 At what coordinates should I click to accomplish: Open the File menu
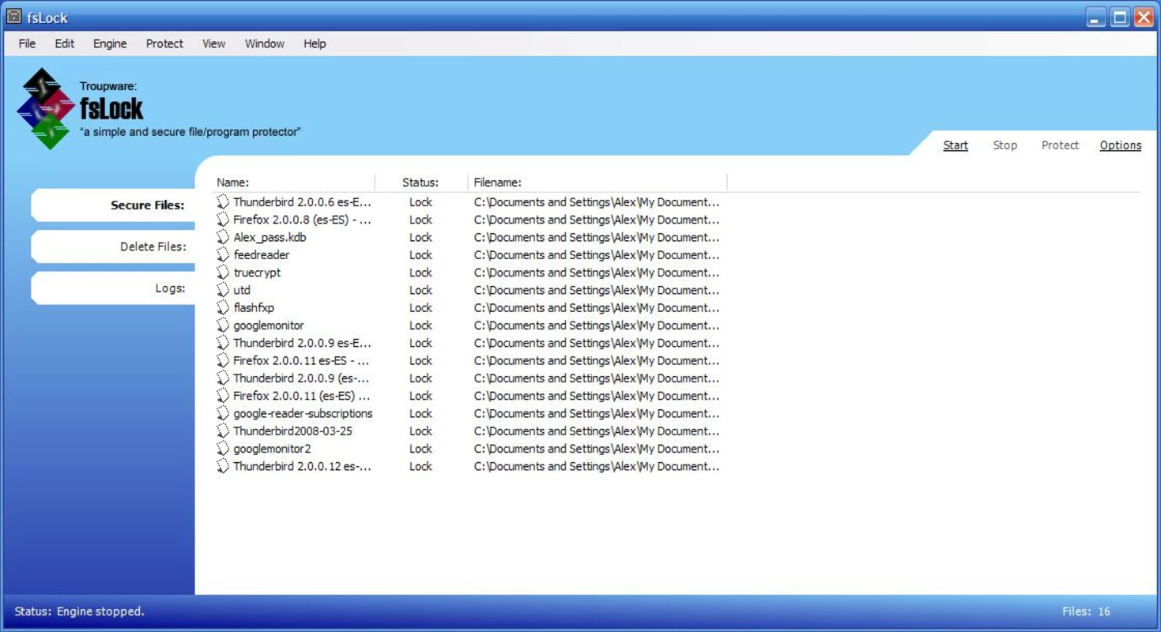point(27,43)
